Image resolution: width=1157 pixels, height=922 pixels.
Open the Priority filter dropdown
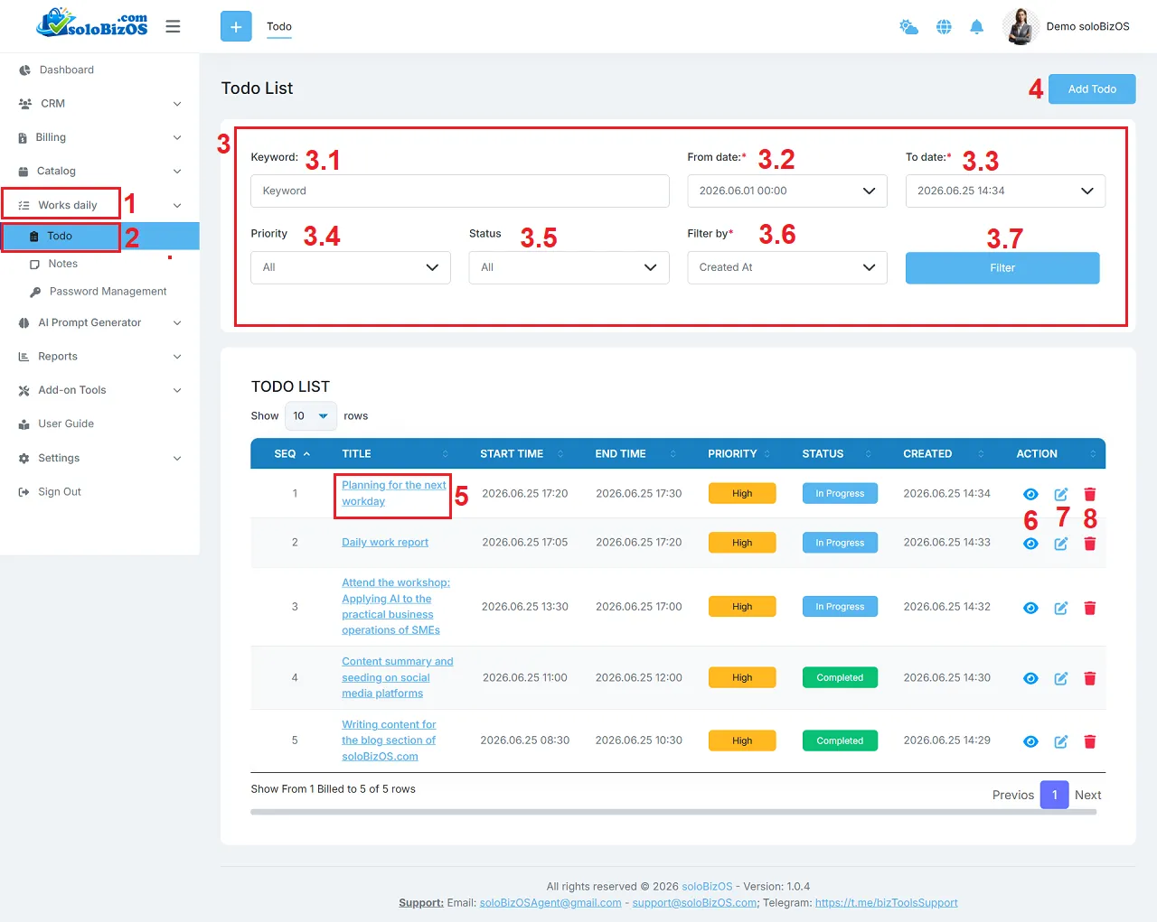[x=351, y=267]
